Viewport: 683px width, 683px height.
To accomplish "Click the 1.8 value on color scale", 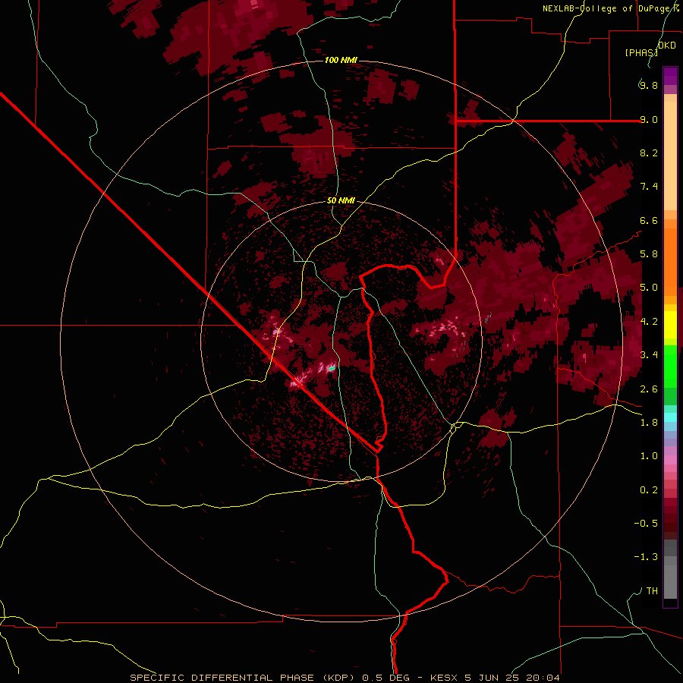I will tap(649, 423).
